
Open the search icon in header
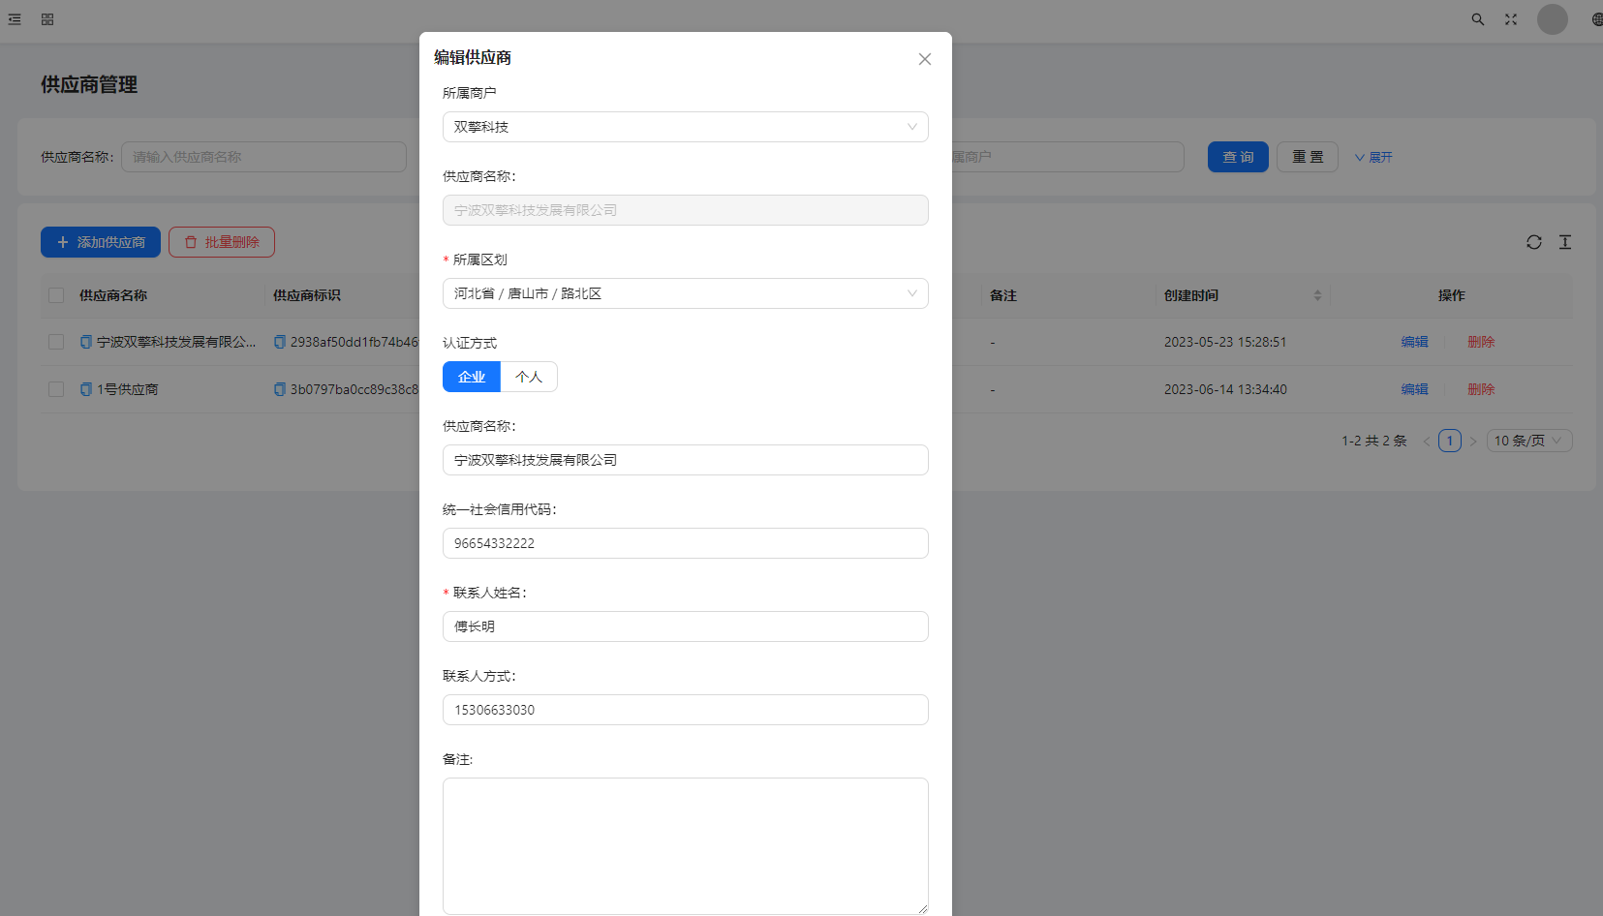(1478, 19)
